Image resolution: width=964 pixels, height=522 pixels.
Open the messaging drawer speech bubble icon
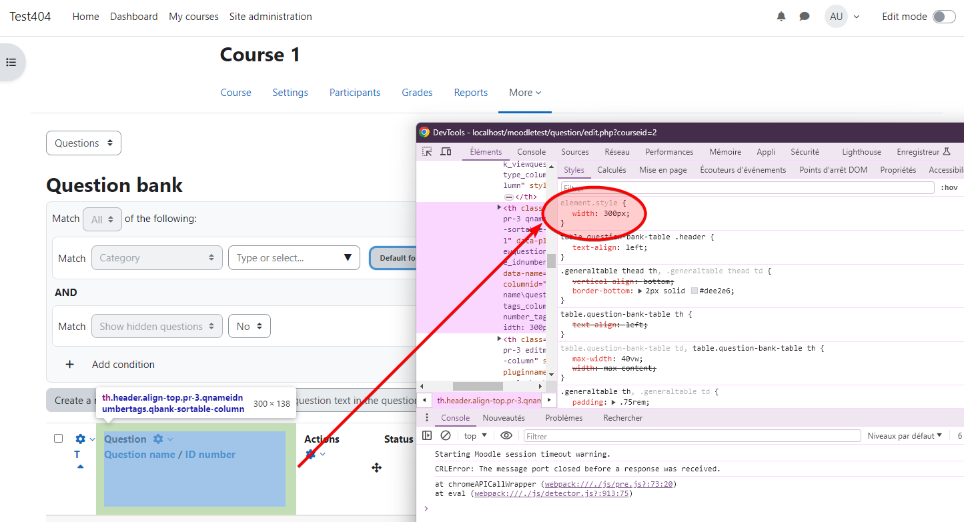pyautogui.click(x=805, y=17)
